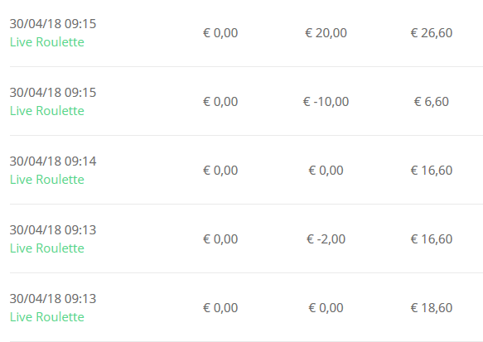Open Live Roulette link in € -10,00 row

(x=47, y=111)
